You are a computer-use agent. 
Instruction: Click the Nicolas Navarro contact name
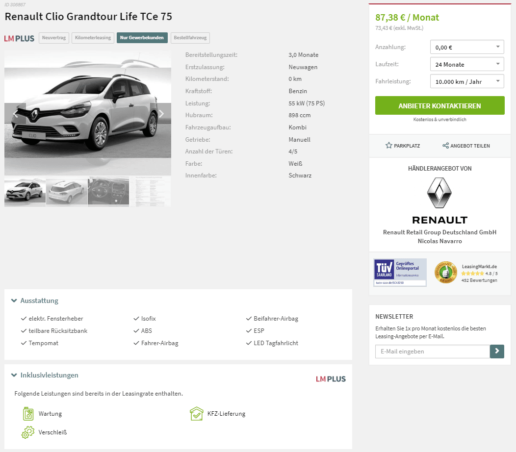click(439, 241)
